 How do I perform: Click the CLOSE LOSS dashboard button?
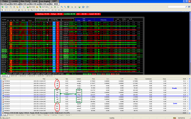tap(68, 20)
